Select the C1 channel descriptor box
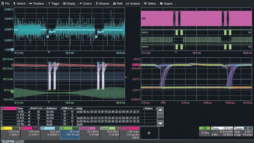254x143 pixels. point(10,133)
